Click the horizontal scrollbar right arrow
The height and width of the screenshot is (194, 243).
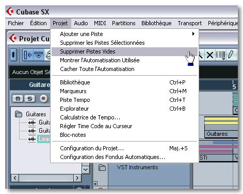click(x=77, y=178)
